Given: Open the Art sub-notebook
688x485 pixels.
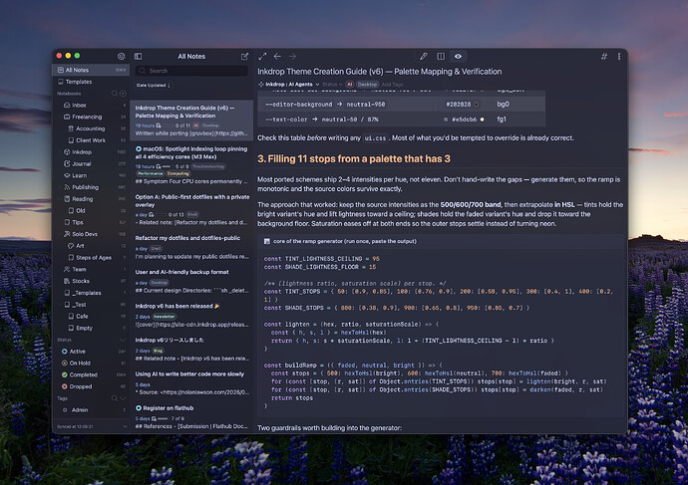Looking at the screenshot, I should click(91, 246).
